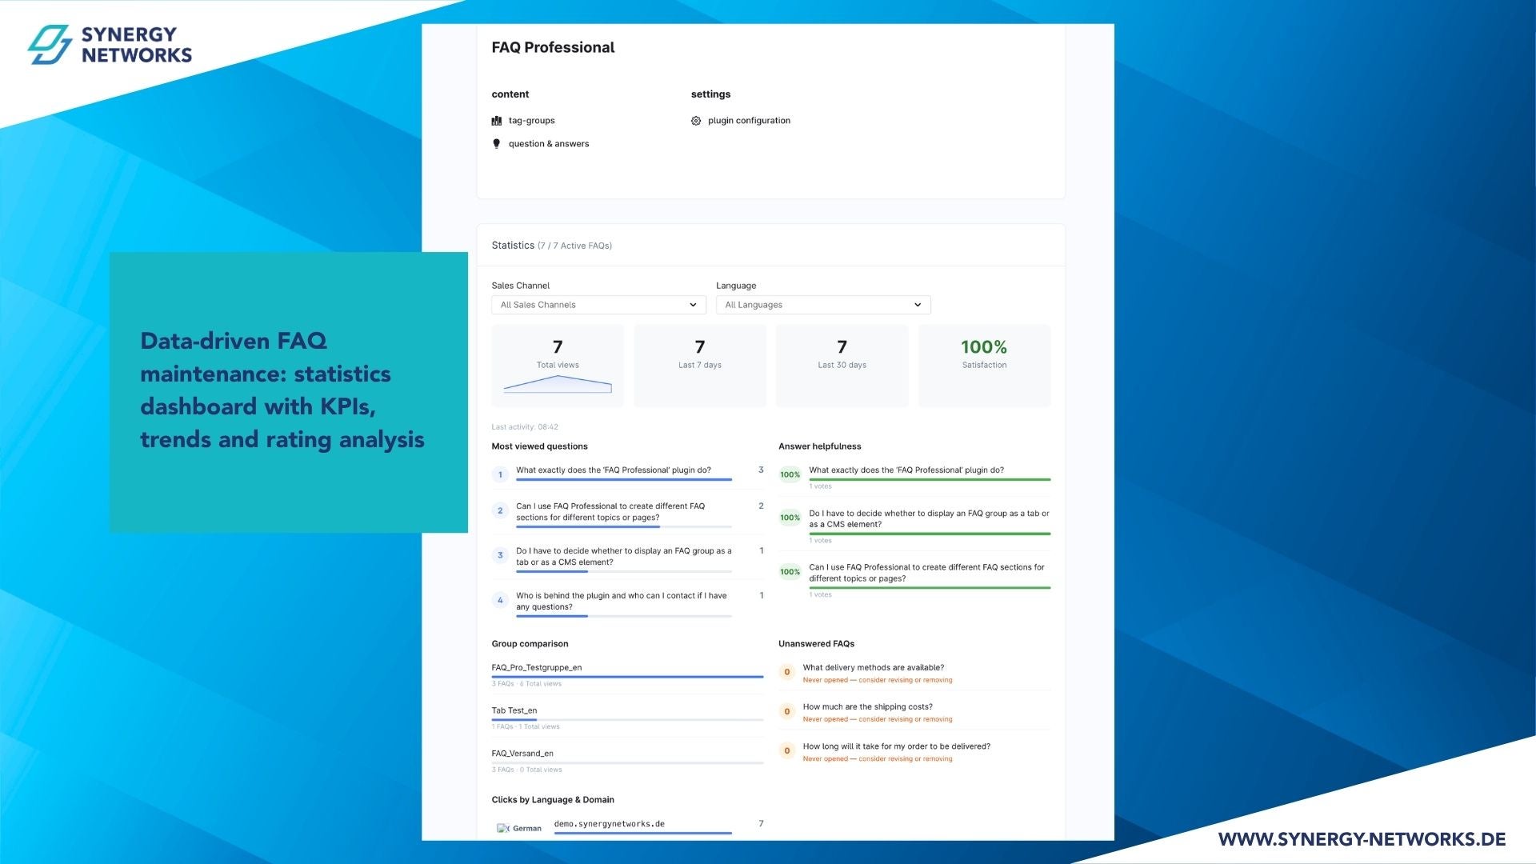Click the 100% Satisfaction card
The image size is (1536, 864).
[x=984, y=366]
